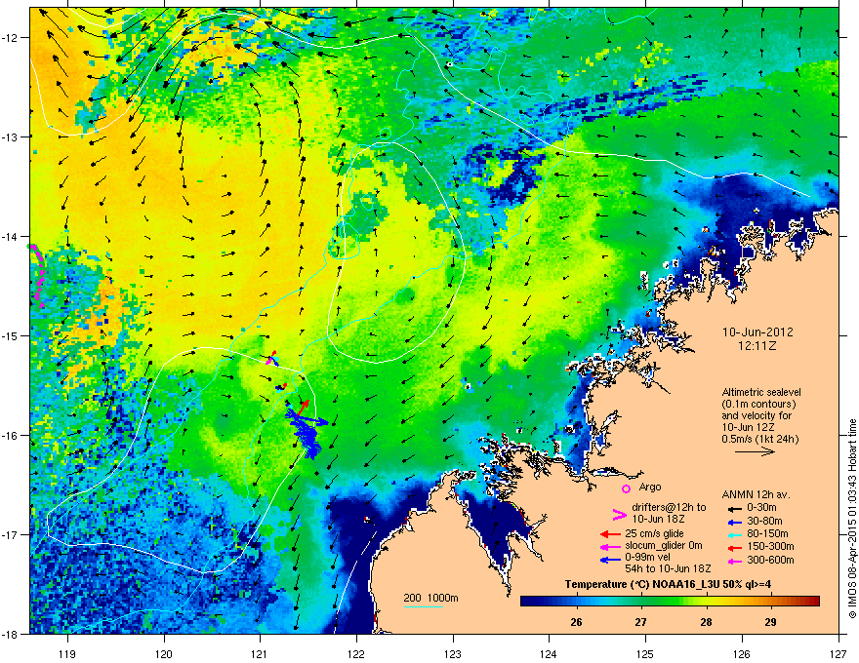Click the colorbar tick label 27
859x663 pixels.
[x=641, y=622]
